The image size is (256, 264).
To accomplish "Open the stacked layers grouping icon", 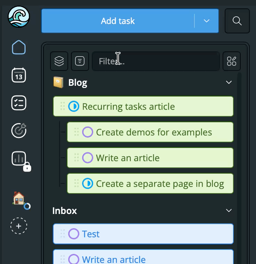I will point(59,61).
